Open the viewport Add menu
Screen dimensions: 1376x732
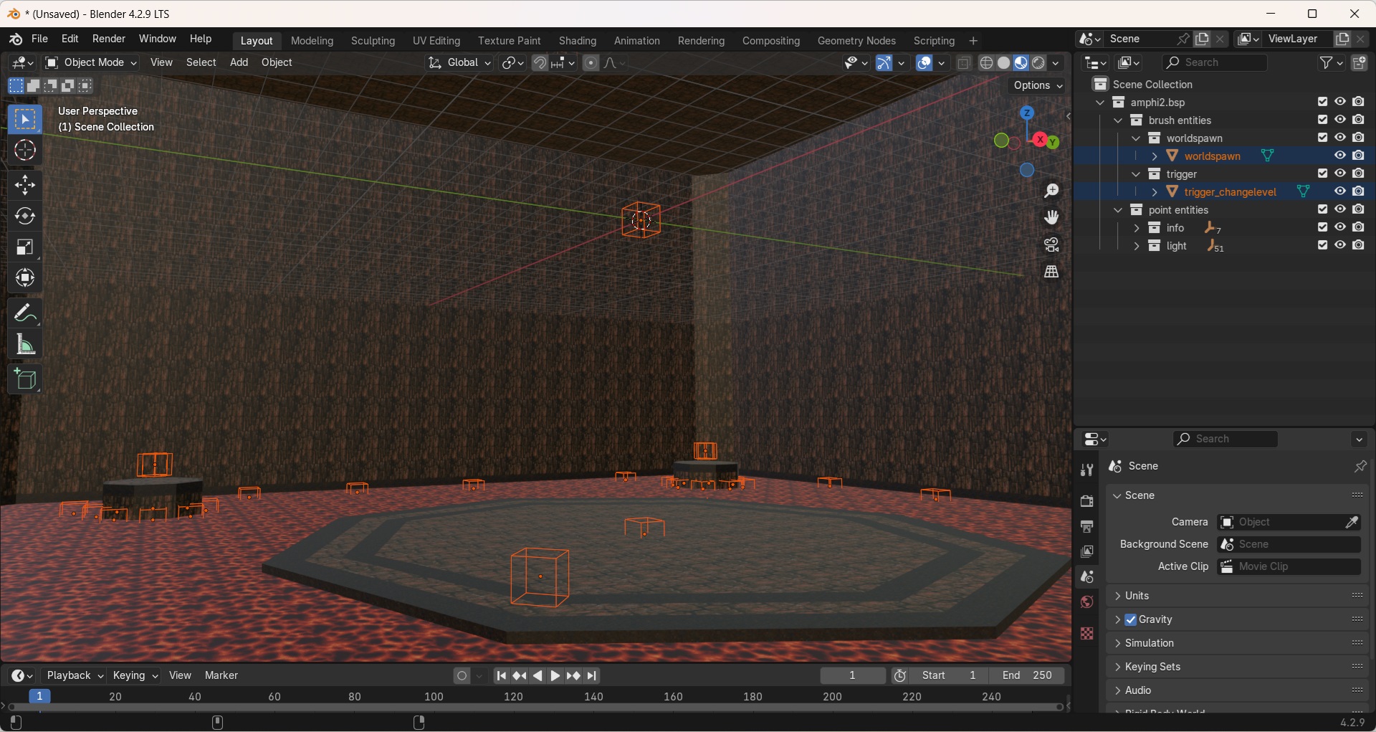click(x=239, y=63)
